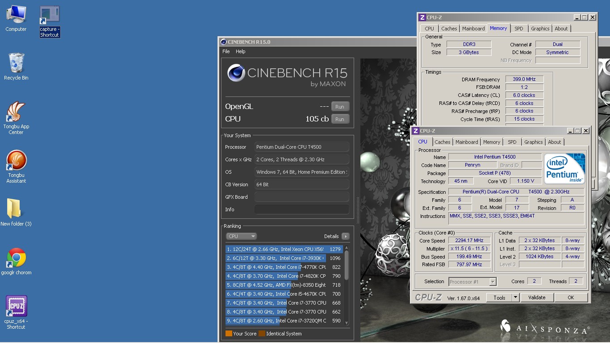Open About tab in front CPU-Z
610x343 pixels.
(555, 142)
